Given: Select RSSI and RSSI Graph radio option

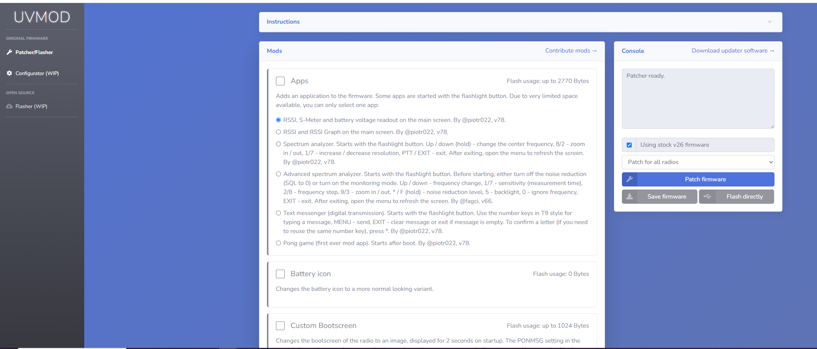Looking at the screenshot, I should pos(279,132).
